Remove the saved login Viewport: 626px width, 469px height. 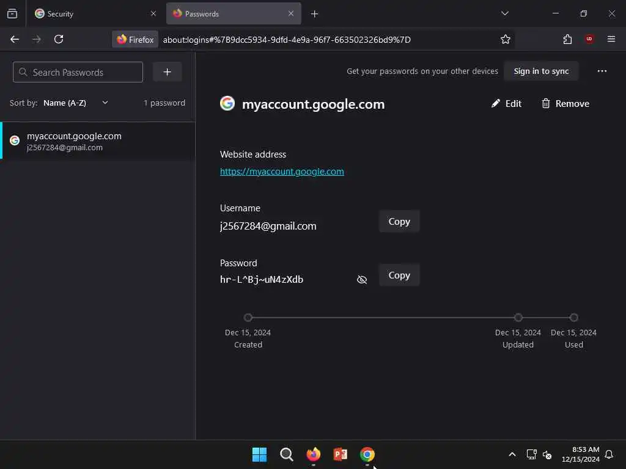(x=565, y=104)
